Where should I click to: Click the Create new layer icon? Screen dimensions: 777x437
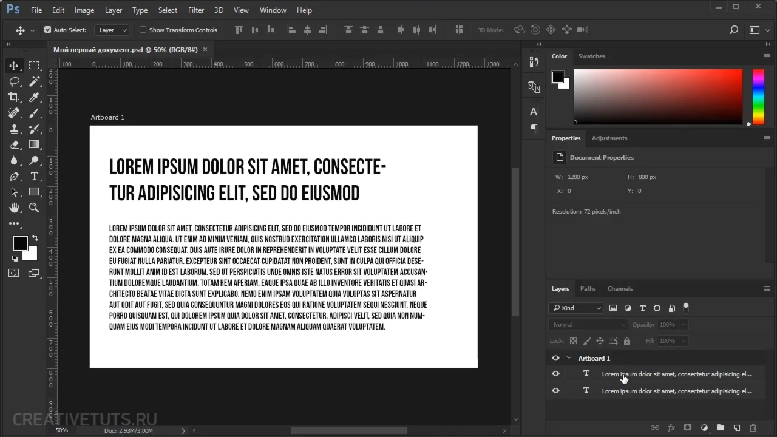(737, 428)
